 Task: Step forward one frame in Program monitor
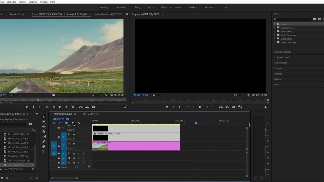click(207, 107)
